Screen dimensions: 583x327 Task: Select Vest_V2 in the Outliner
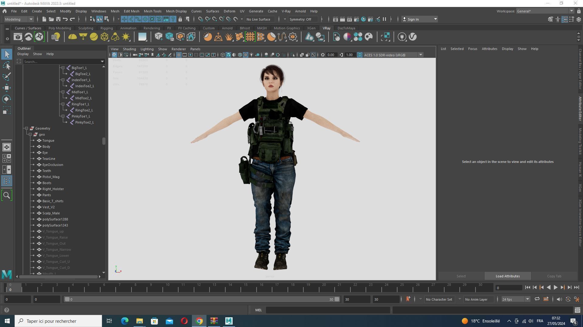49,207
